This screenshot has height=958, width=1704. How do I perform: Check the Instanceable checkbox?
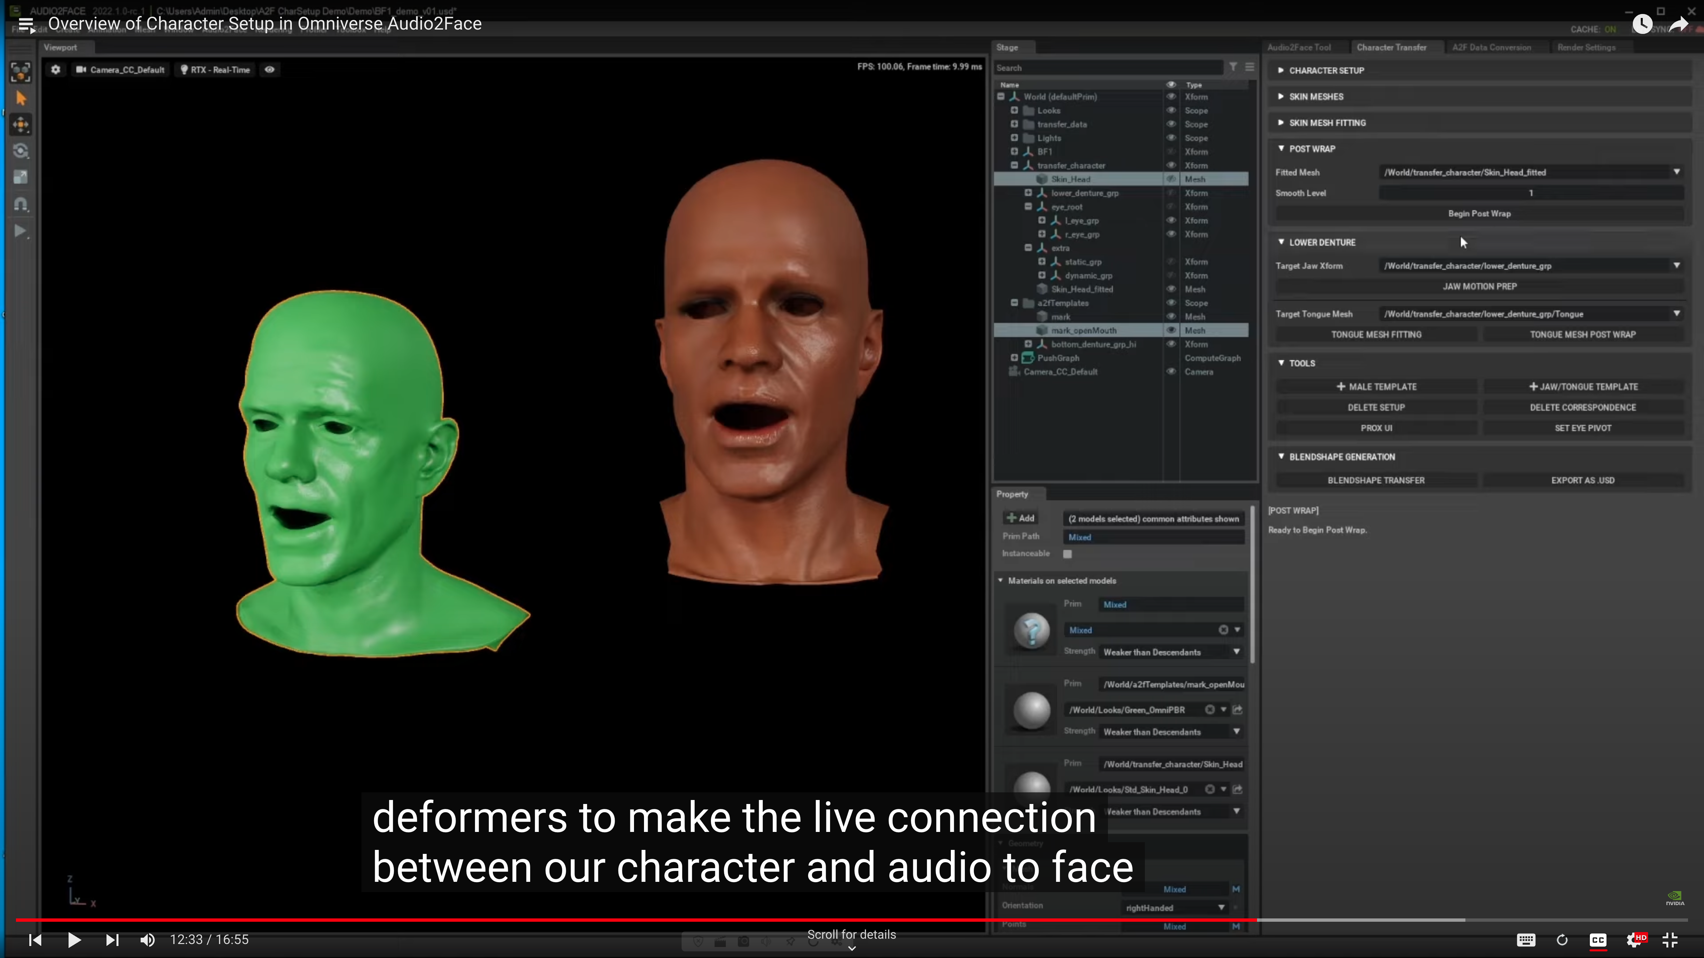(x=1067, y=554)
